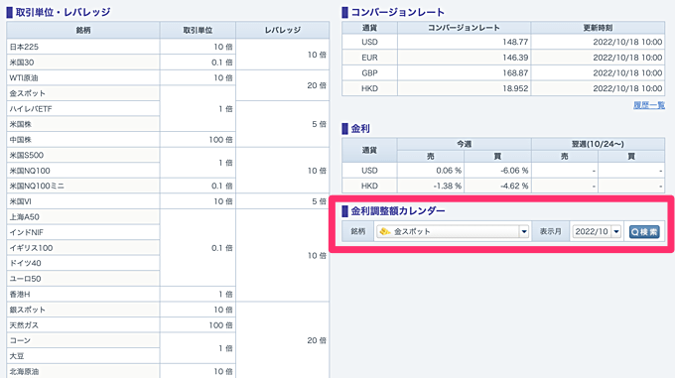The height and width of the screenshot is (378, 675).
Task: Click the ドイツ40 row
Action: pyautogui.click(x=83, y=263)
